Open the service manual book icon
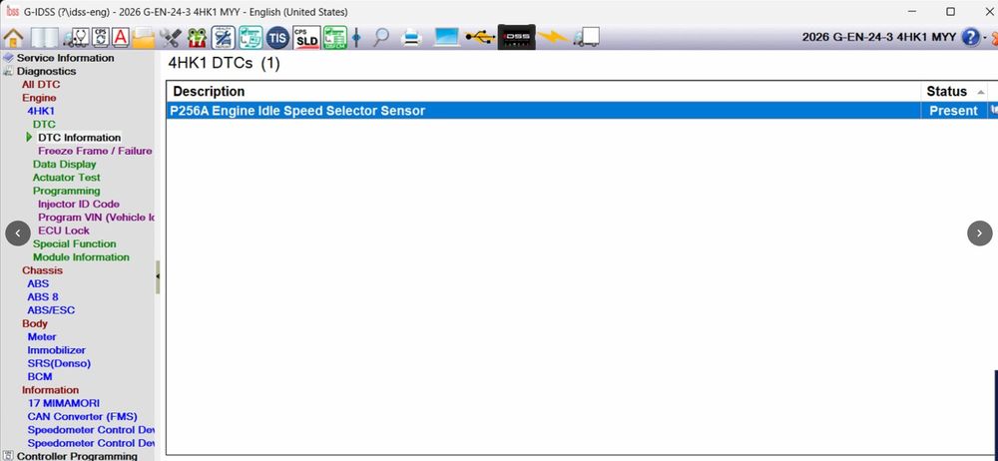 [x=45, y=38]
